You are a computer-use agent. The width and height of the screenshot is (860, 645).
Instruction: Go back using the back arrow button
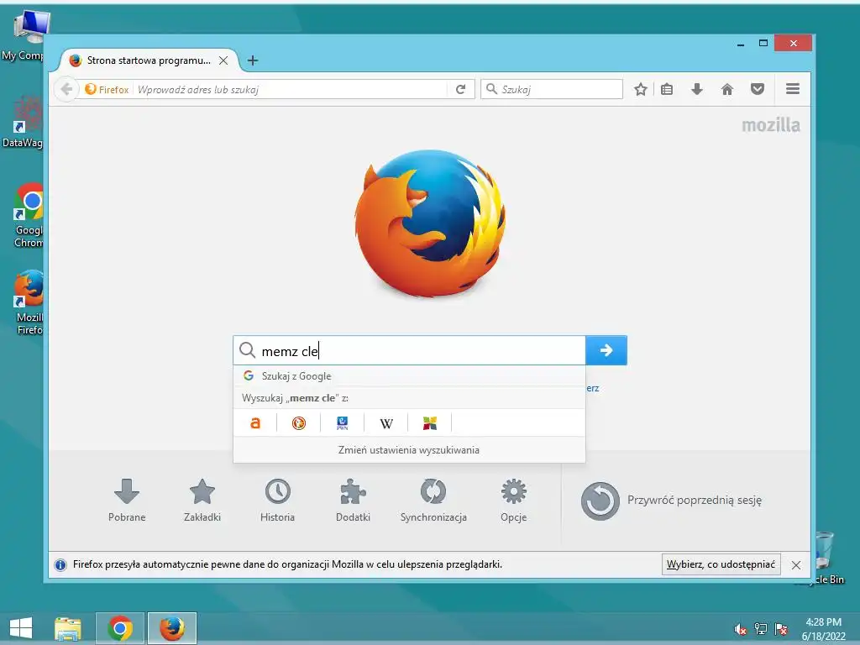66,89
